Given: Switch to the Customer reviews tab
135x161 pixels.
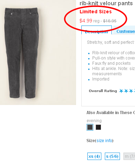Looking at the screenshot, I should [124, 30].
